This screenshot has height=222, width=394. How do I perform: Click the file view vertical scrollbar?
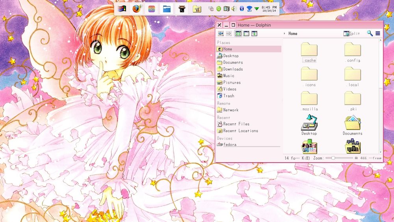(381, 95)
